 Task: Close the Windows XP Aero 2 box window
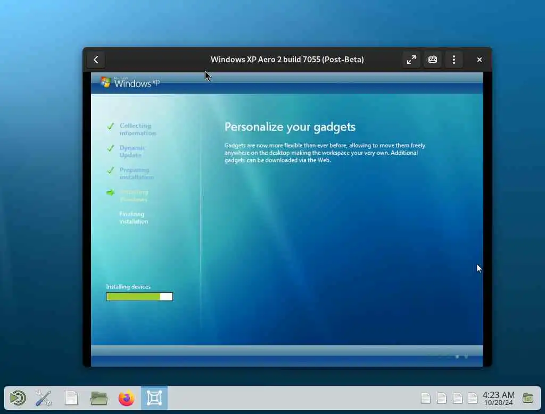click(480, 60)
